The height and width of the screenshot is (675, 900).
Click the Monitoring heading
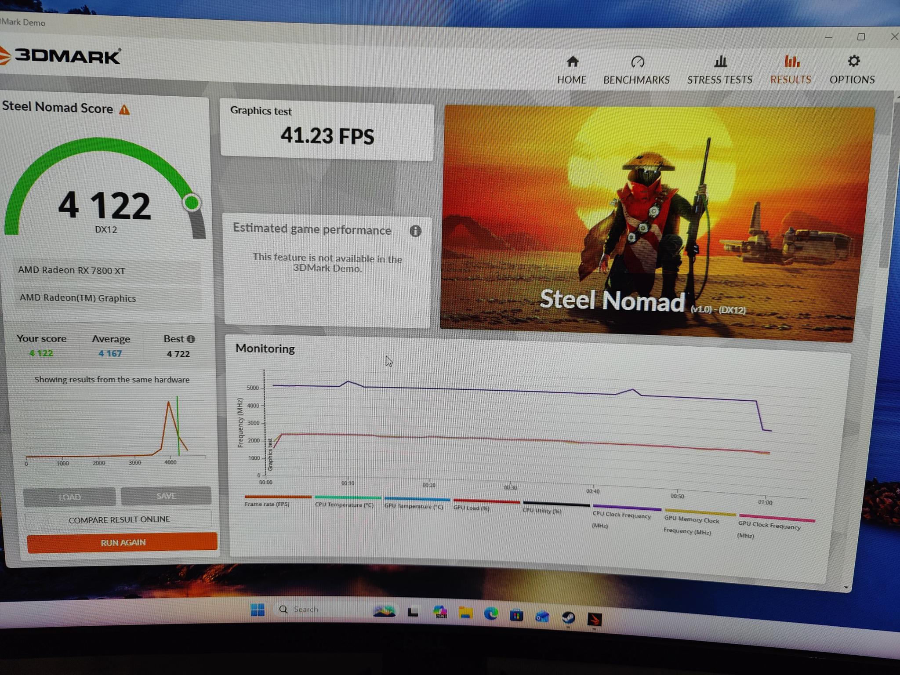(x=265, y=348)
